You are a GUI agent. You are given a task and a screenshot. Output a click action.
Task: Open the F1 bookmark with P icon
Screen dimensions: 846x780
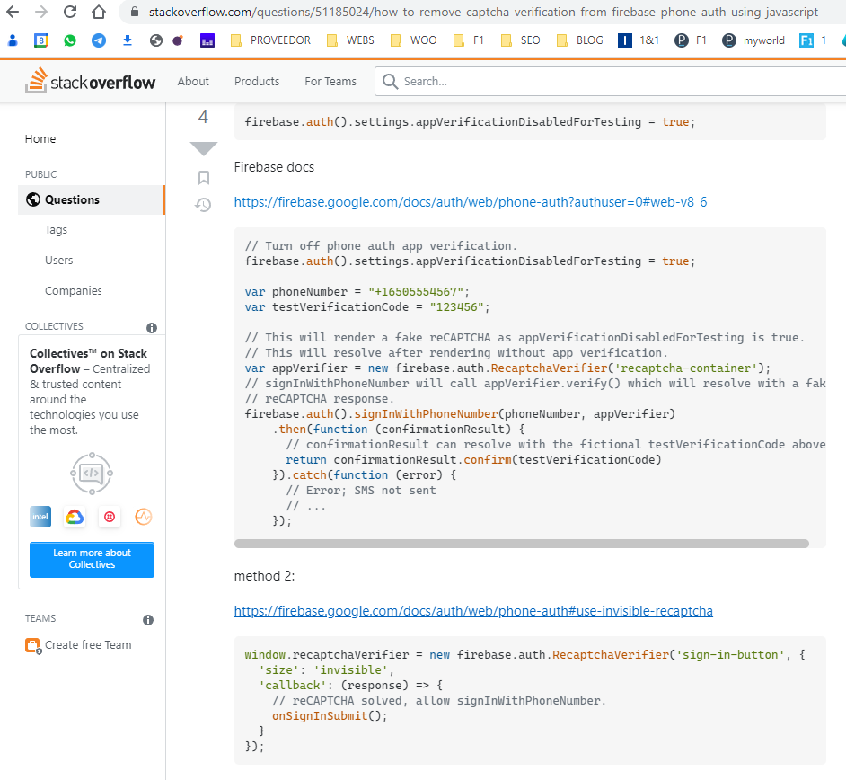coord(691,40)
